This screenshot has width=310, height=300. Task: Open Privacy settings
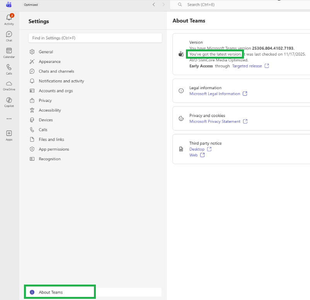[95, 100]
